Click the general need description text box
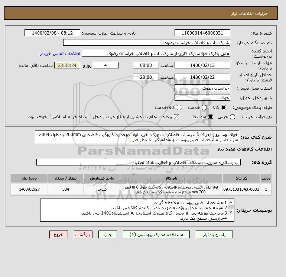286x277 pixels. pyautogui.click(x=137, y=137)
